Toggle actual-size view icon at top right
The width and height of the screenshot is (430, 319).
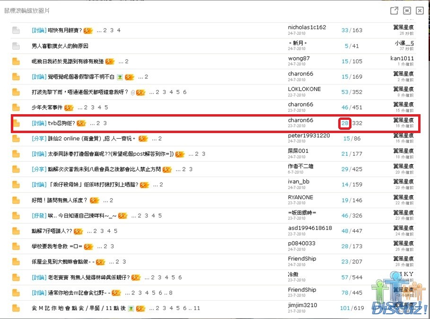[407, 11]
